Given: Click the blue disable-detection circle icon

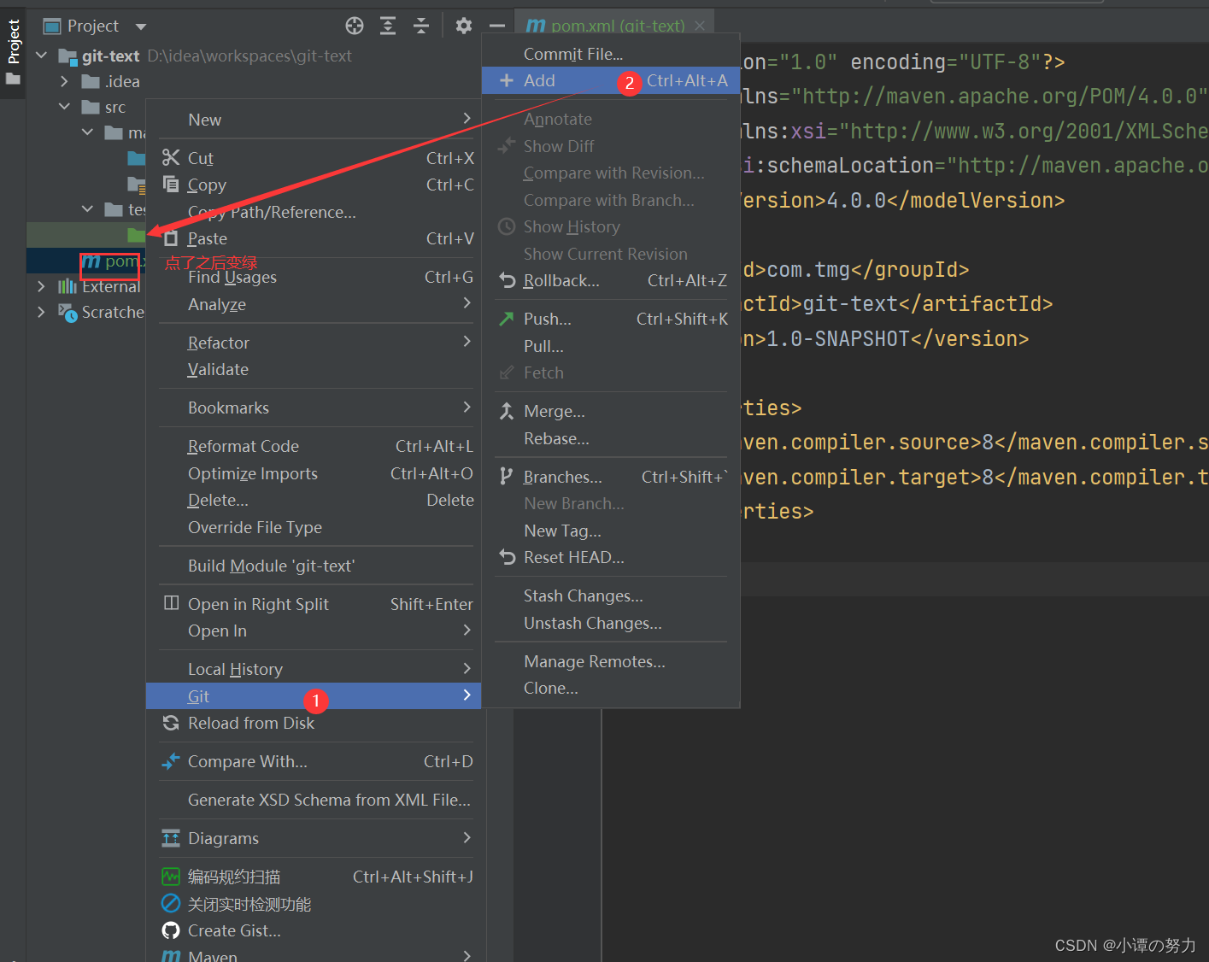Looking at the screenshot, I should coord(171,903).
